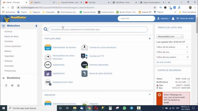The height and width of the screenshot is (111, 198).
Task: Open Cuentas de correo electrónico icon
Action: tap(84, 47)
